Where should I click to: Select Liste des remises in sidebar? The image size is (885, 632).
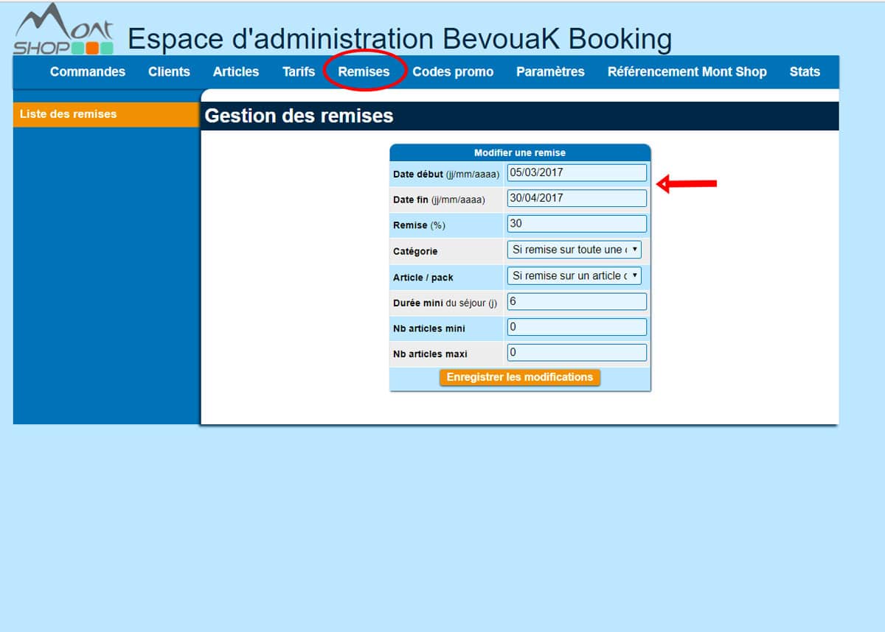106,114
